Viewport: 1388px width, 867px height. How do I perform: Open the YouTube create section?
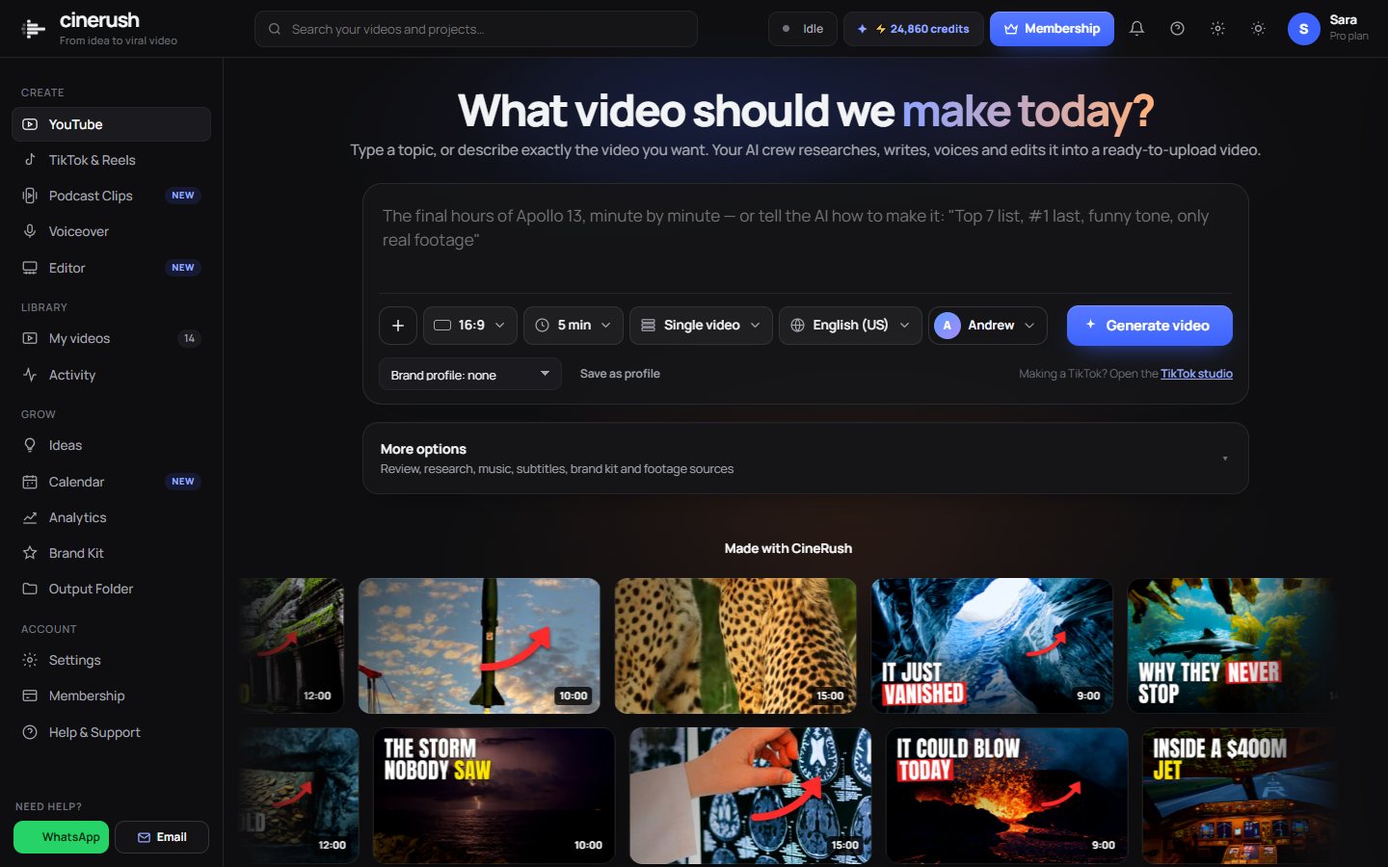(111, 124)
